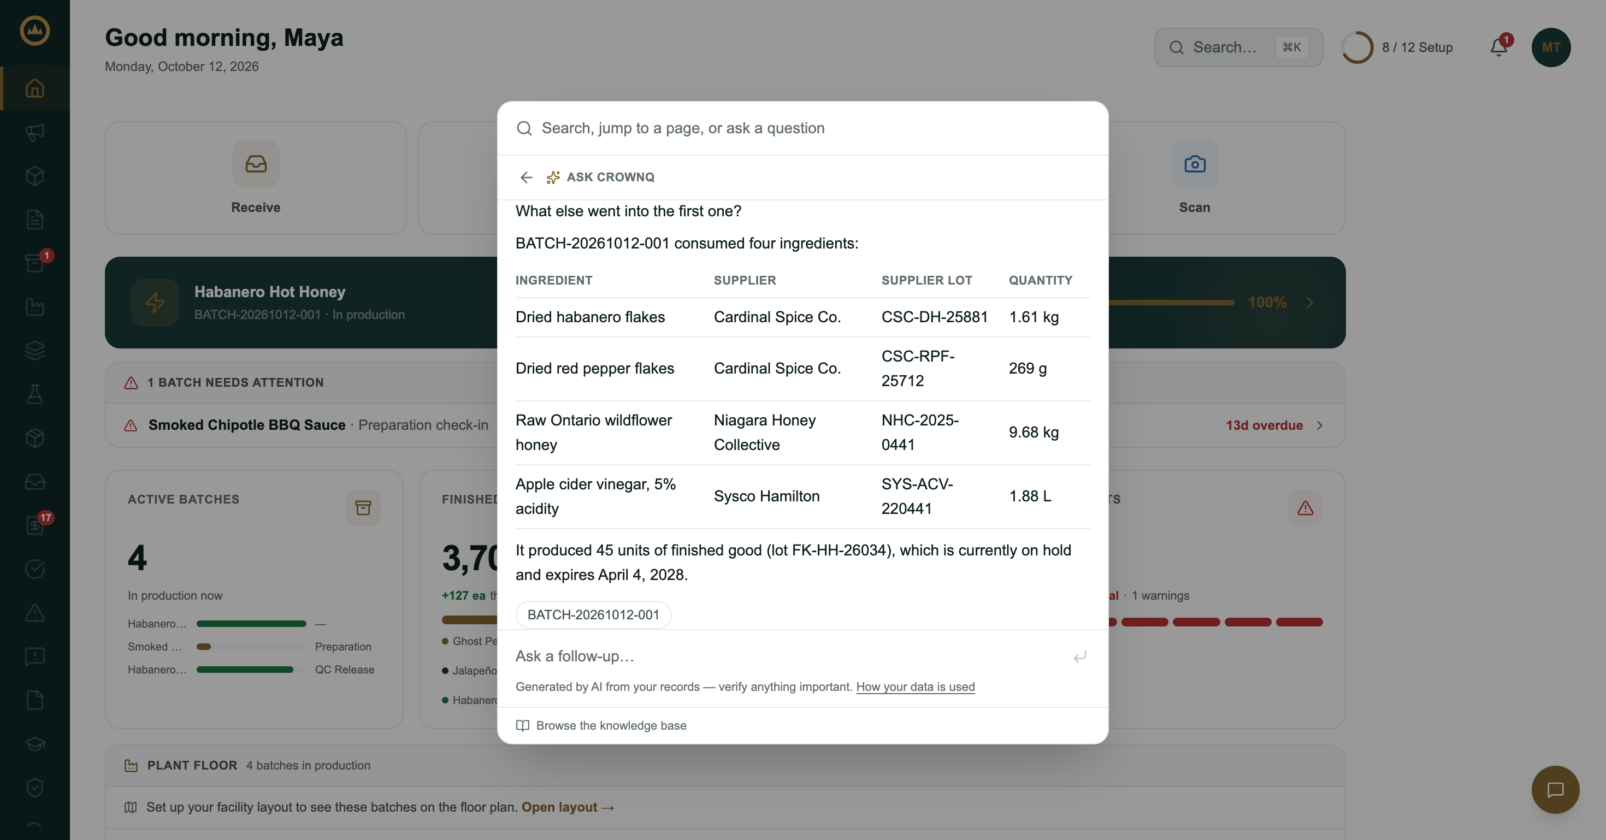Open the megaphone icon in sidebar
This screenshot has height=840, width=1606.
[x=35, y=132]
